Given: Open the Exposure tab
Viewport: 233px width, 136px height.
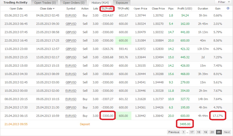Looking at the screenshot, I should (122, 3).
